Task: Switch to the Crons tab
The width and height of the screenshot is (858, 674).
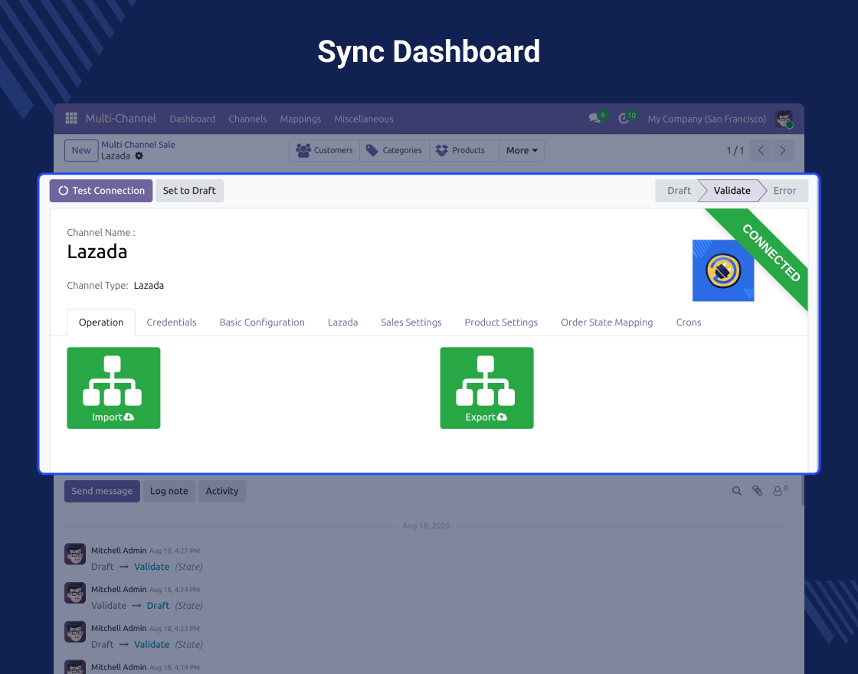Action: pos(689,322)
